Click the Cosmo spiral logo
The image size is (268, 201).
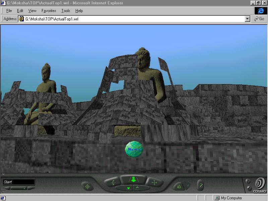(x=260, y=184)
